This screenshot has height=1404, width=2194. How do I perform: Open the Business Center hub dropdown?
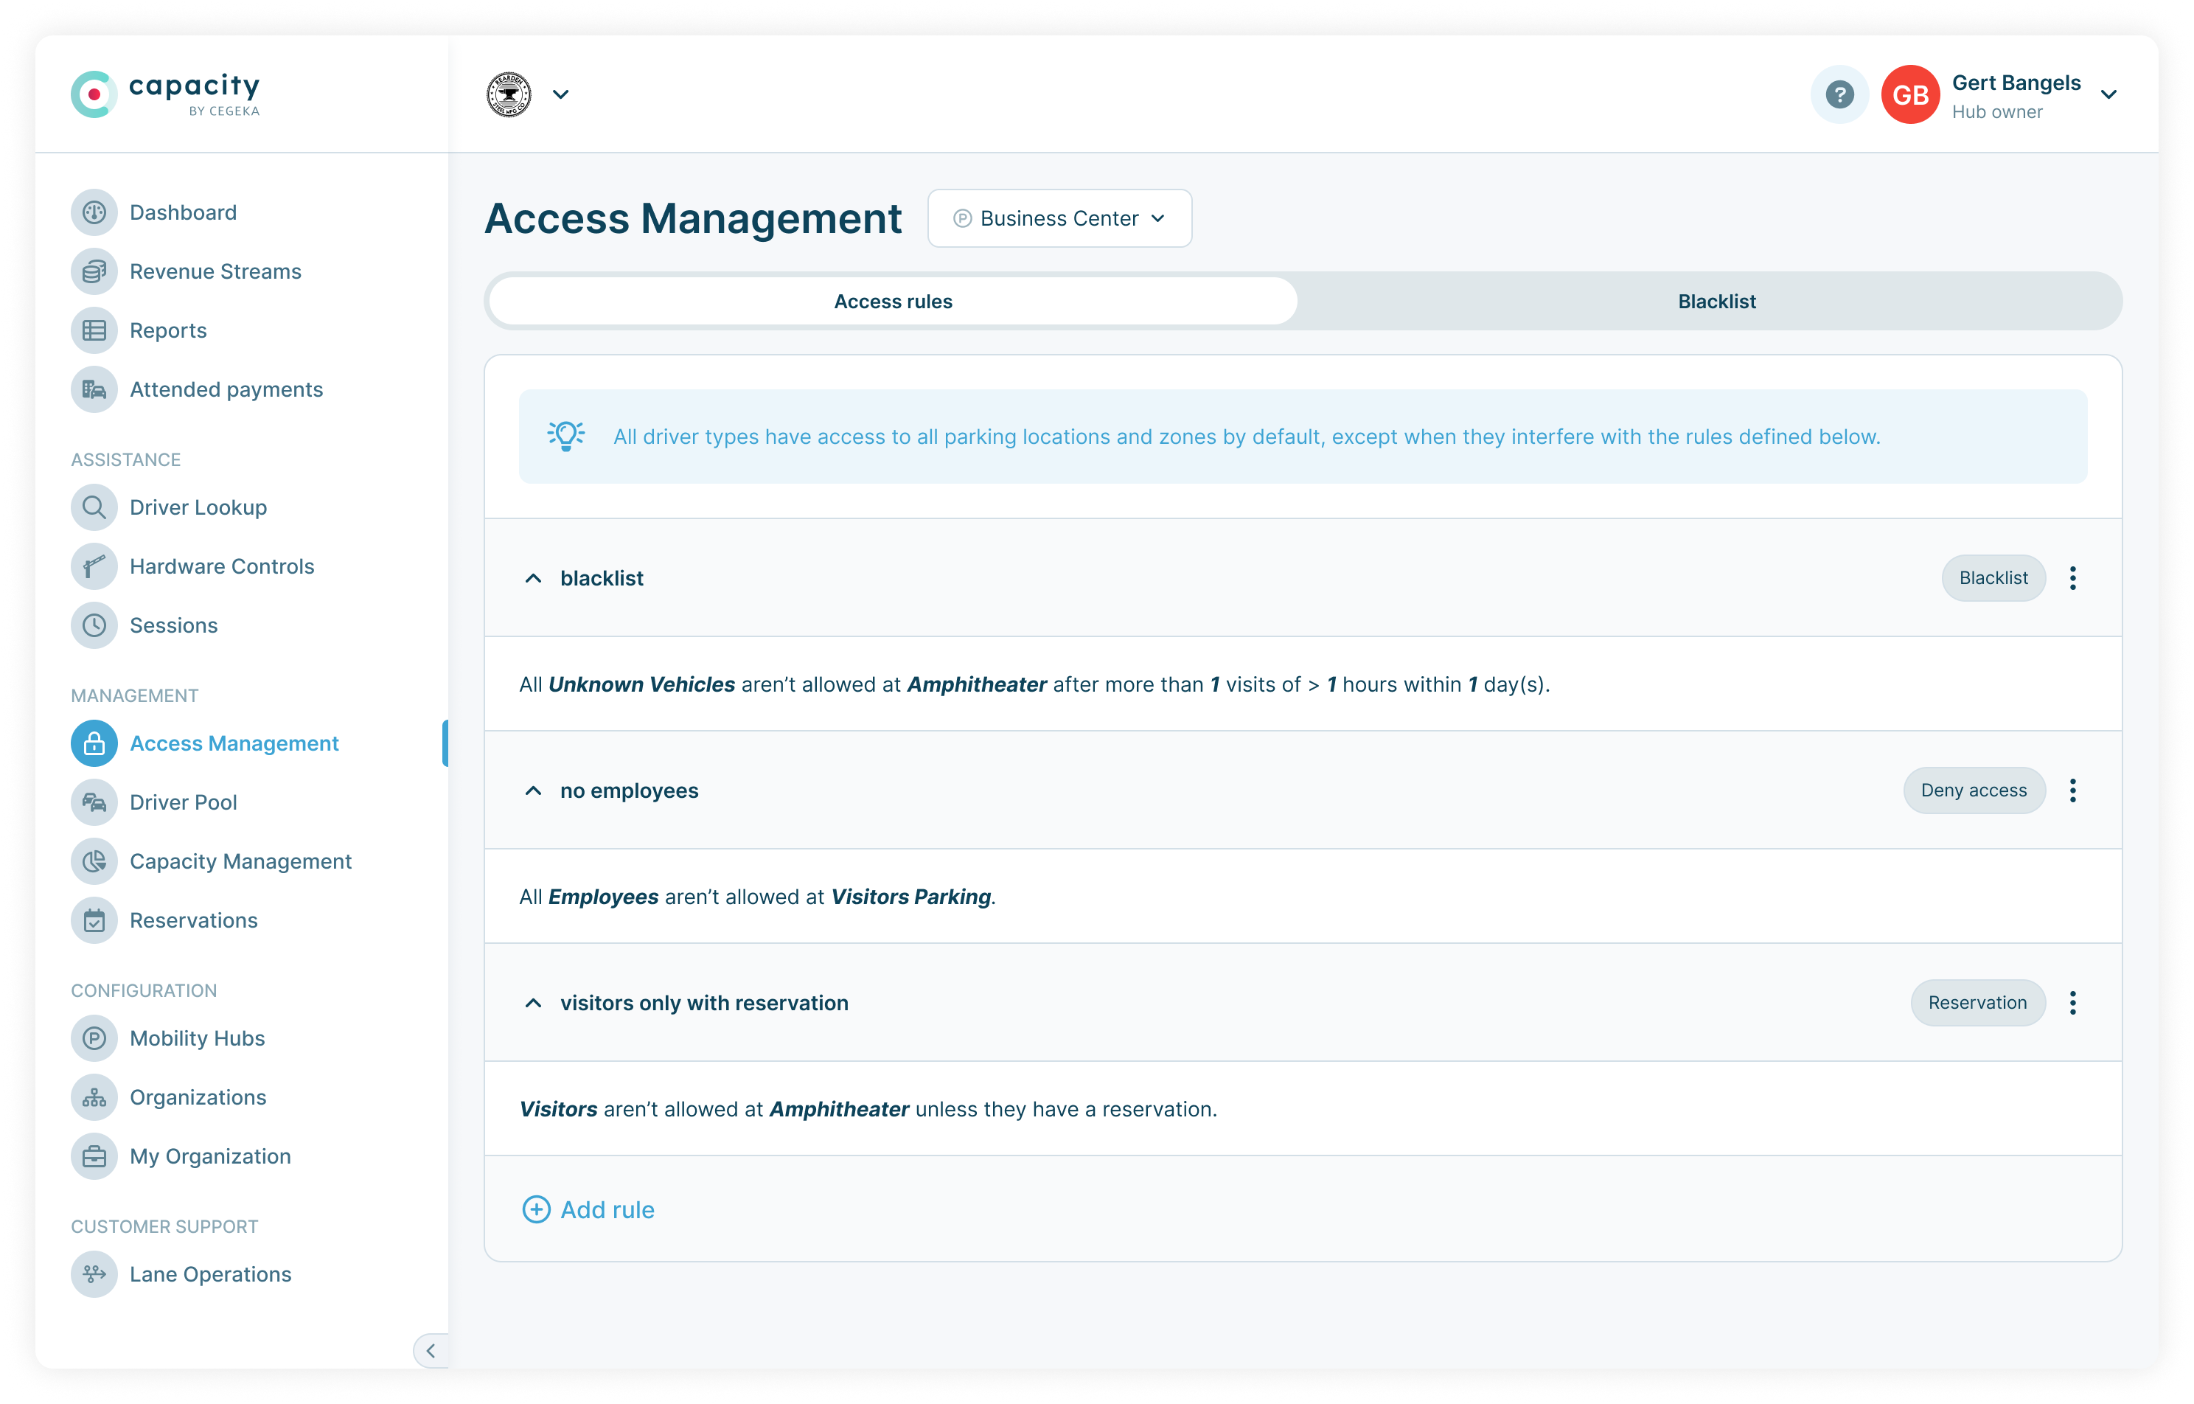[1059, 219]
